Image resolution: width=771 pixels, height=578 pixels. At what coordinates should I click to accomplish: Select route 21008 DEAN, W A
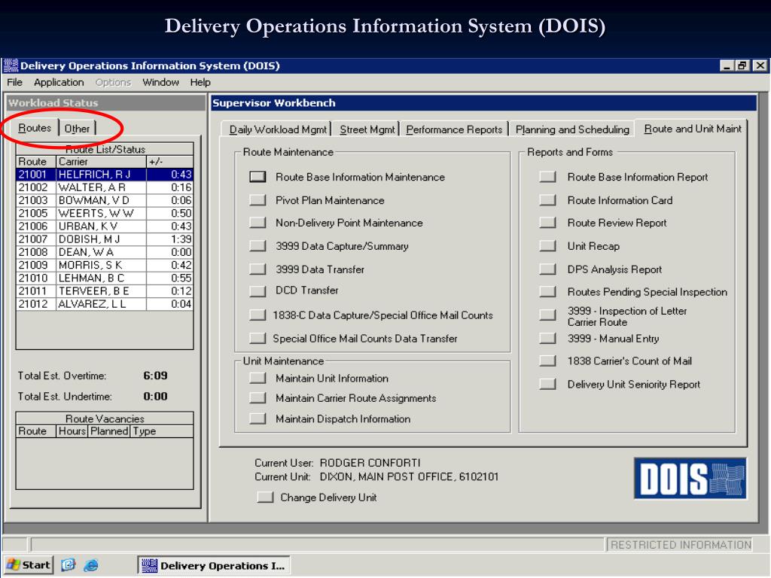coord(105,252)
